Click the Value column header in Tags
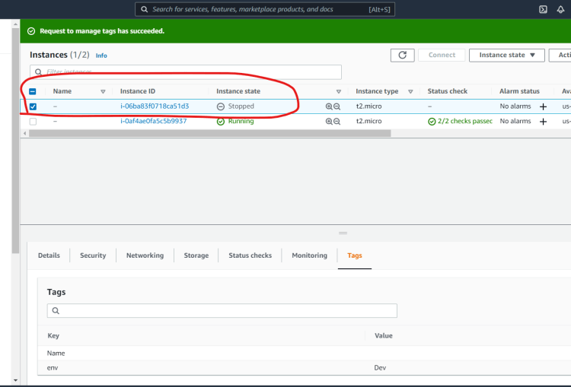The width and height of the screenshot is (571, 387). [x=384, y=336]
